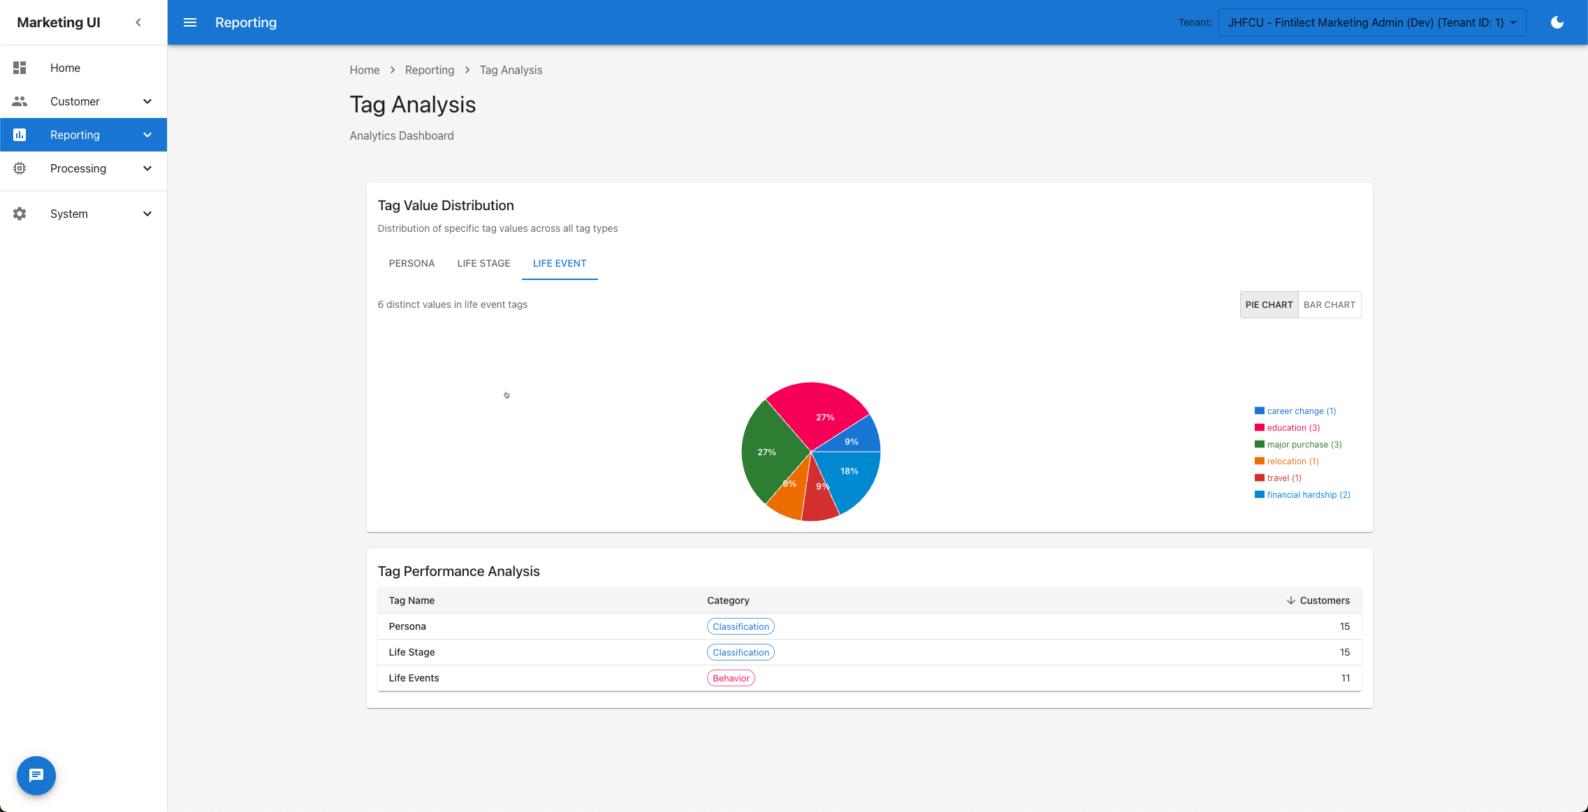Click the Customer people icon
Viewport: 1588px width, 812px height.
(19, 101)
